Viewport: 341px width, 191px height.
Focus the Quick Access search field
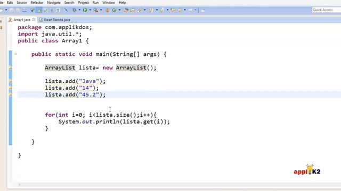(326, 10)
